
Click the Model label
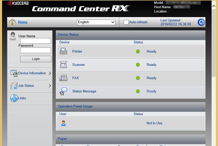tap(159, 3)
